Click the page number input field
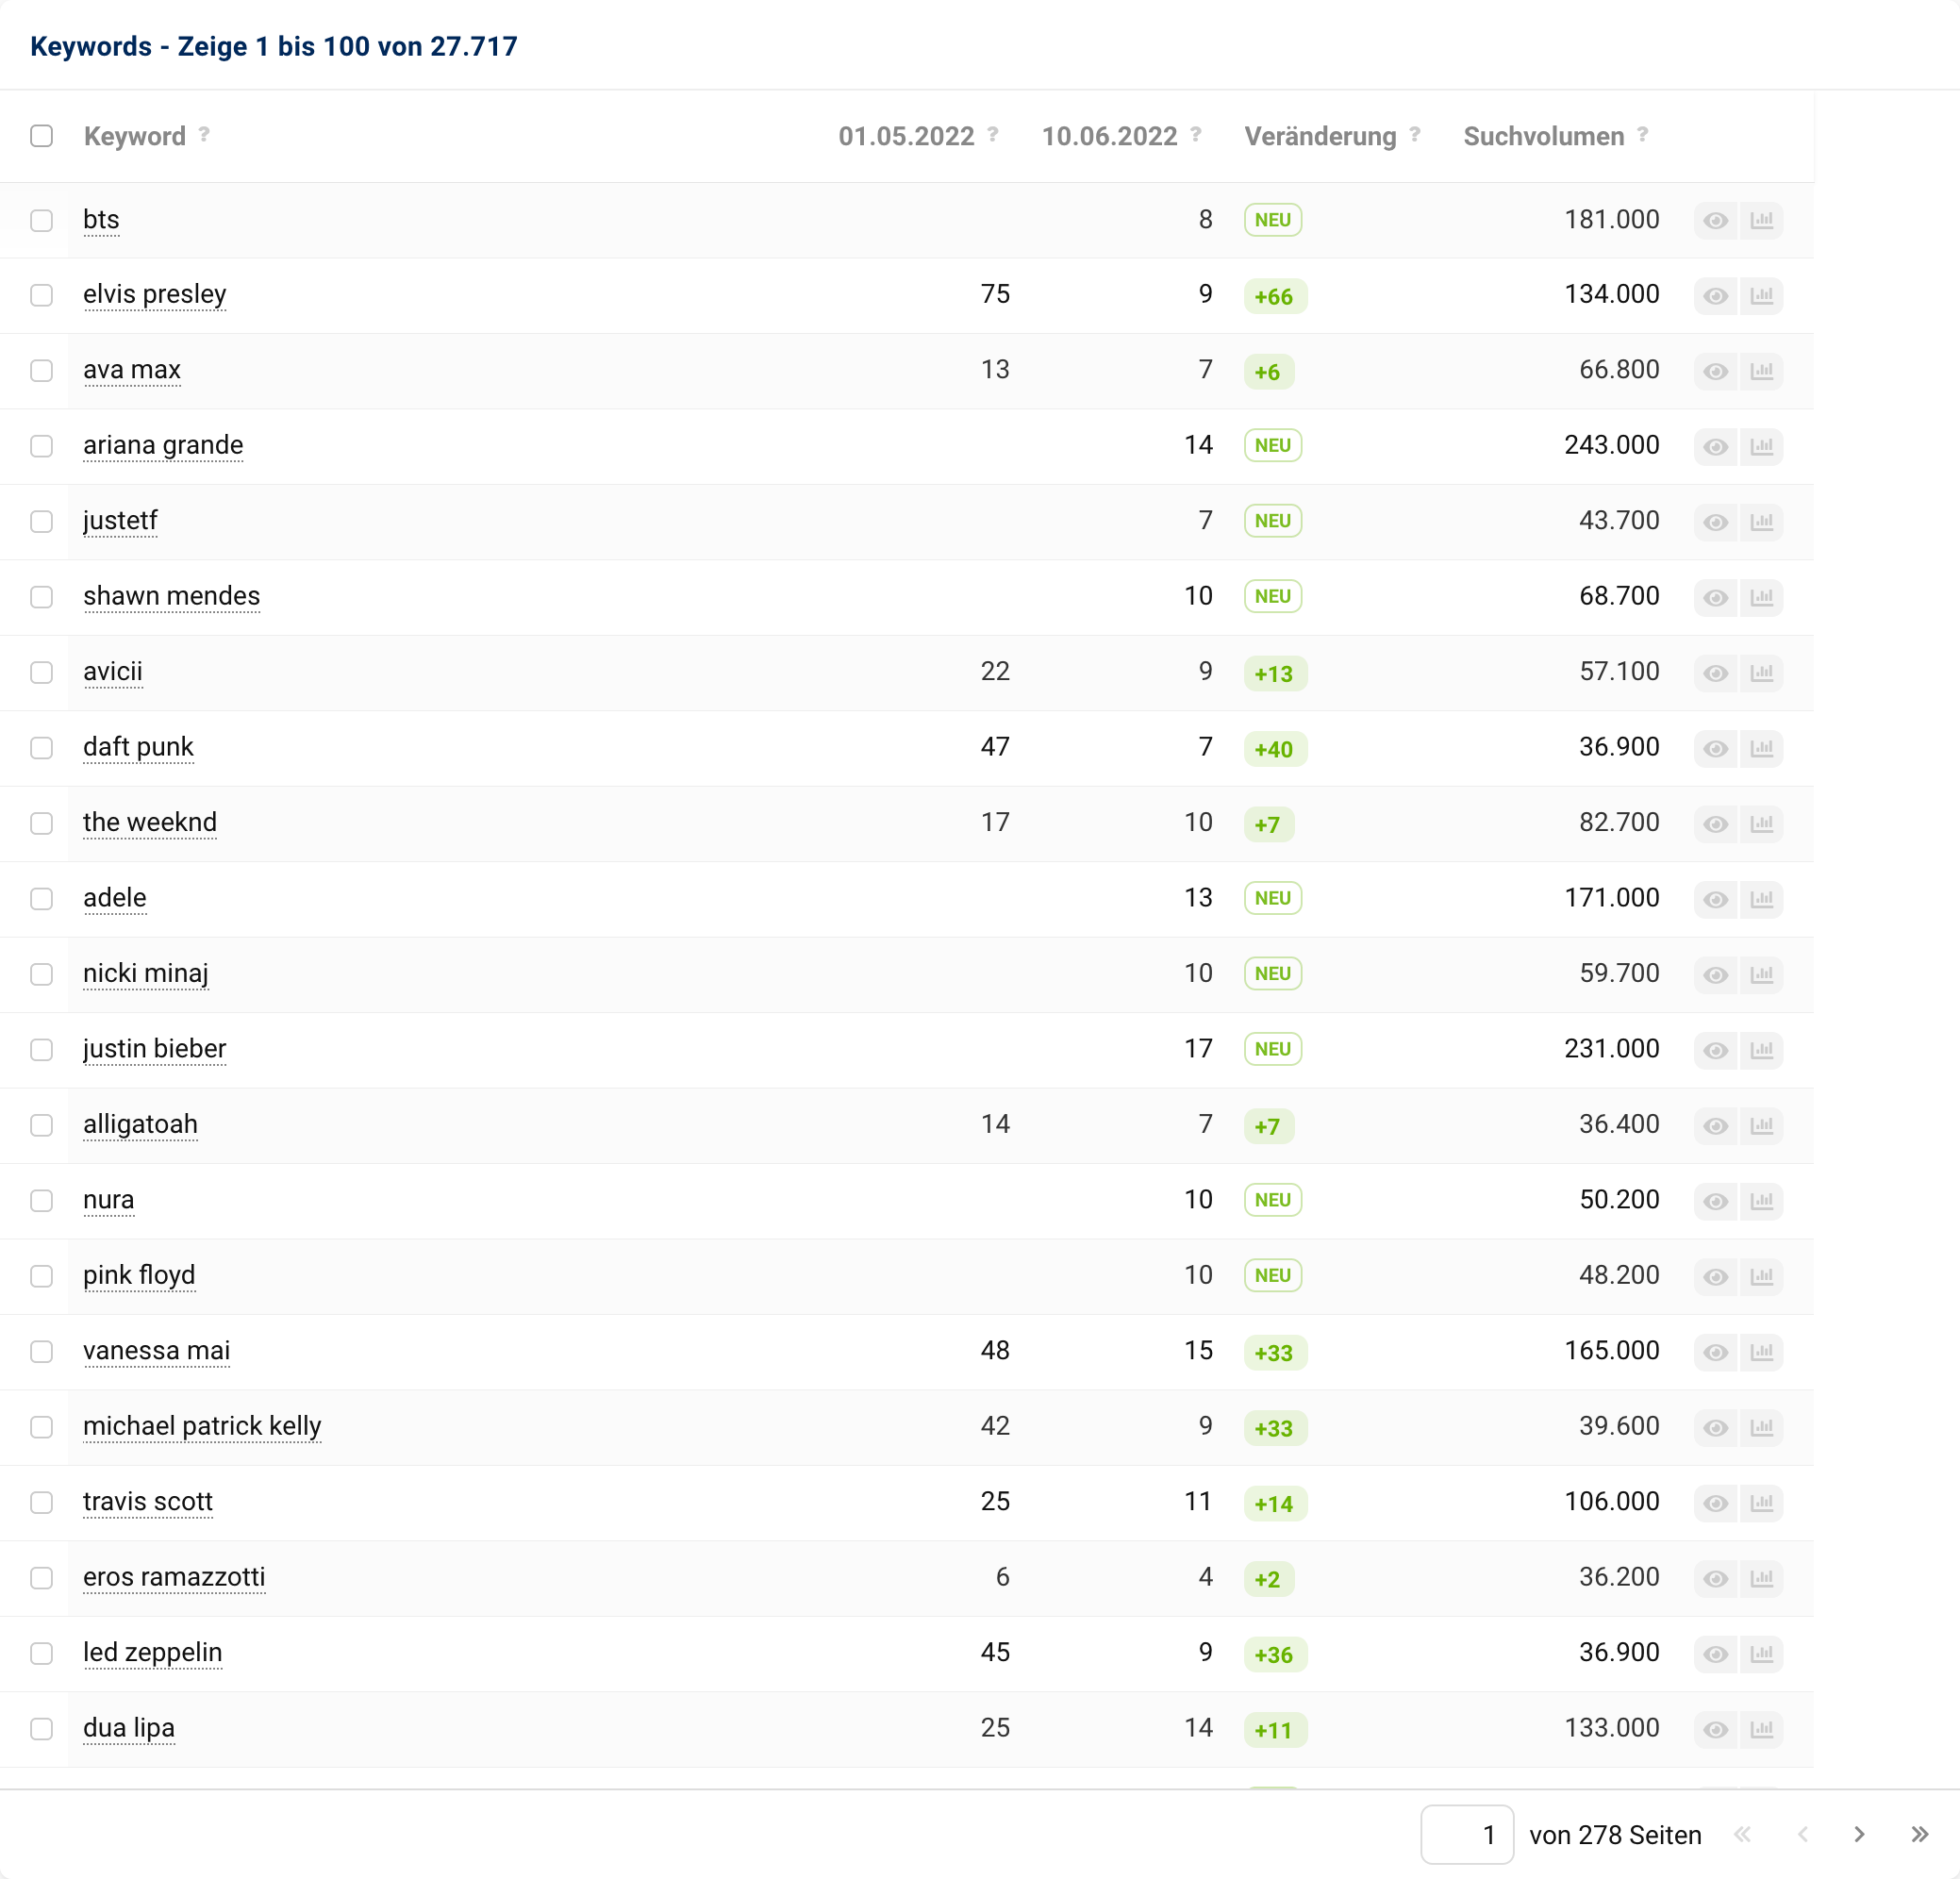Screen dimensions: 1960x1879 pos(1466,1835)
